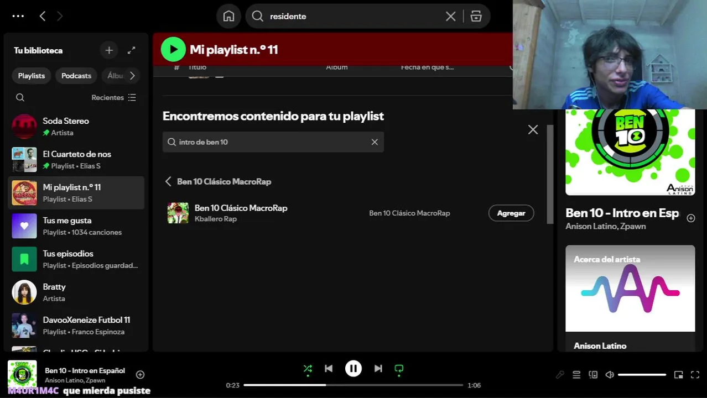707x398 pixels.
Task: Click Anison Latino under the artist card
Action: coord(600,345)
